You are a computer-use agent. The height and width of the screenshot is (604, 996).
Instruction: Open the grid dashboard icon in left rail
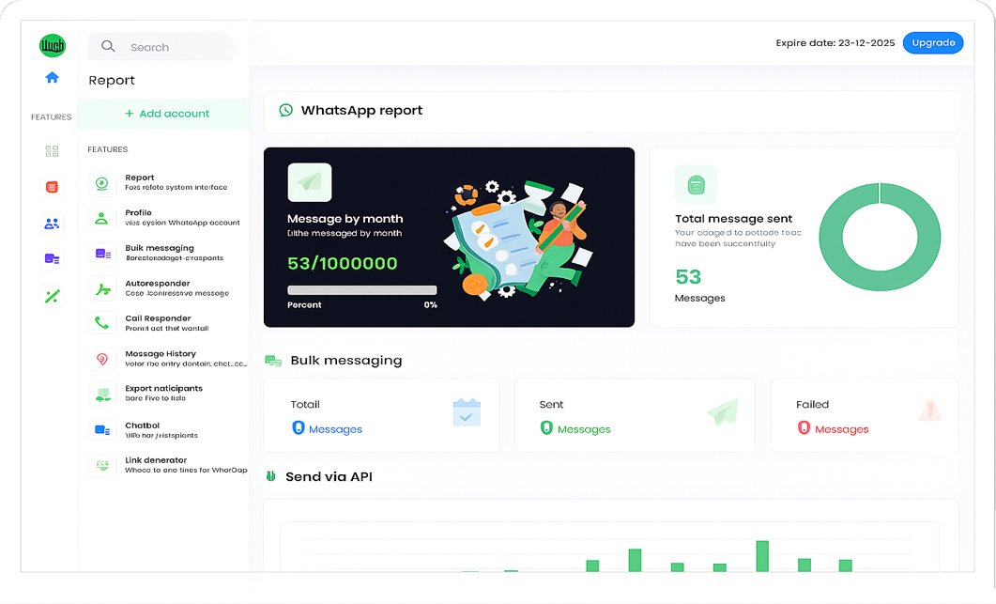(x=52, y=151)
